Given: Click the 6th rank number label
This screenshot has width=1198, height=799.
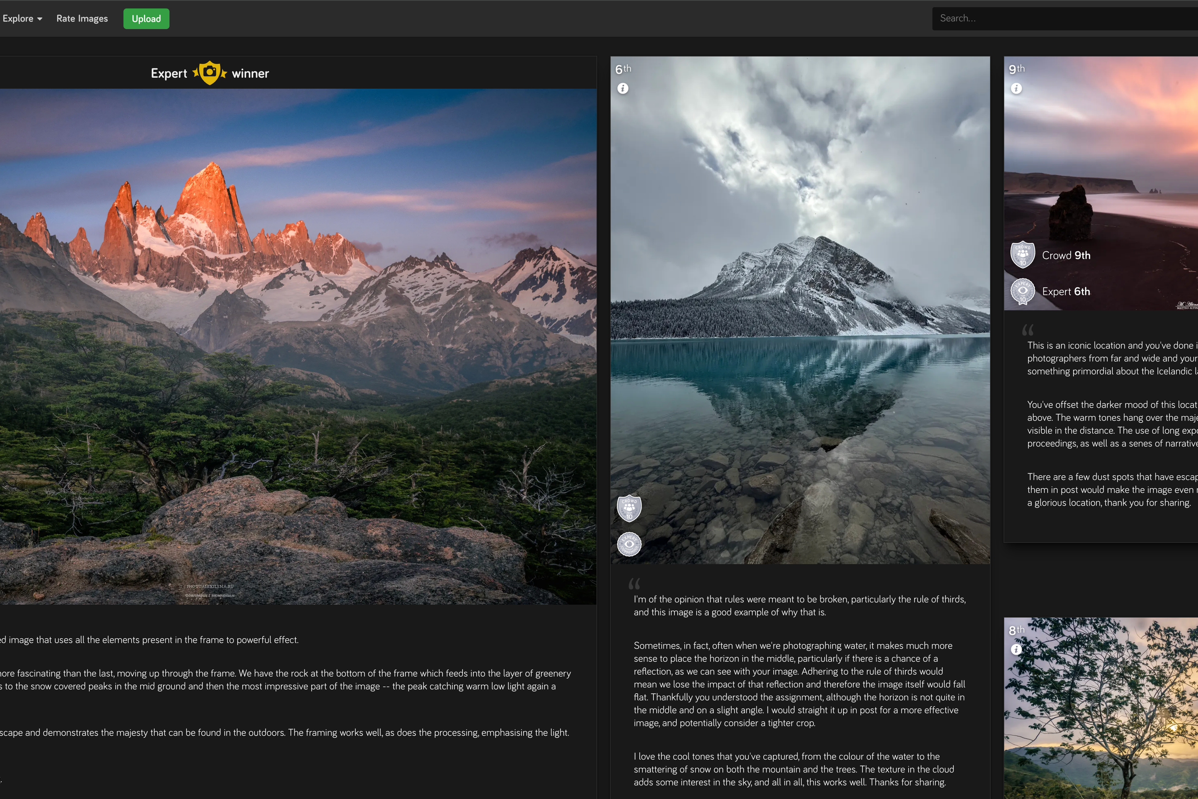Looking at the screenshot, I should 622,69.
